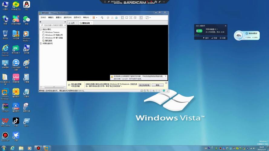Switch to Unity mode in VMware
This screenshot has width=269, height=151.
[135, 18]
